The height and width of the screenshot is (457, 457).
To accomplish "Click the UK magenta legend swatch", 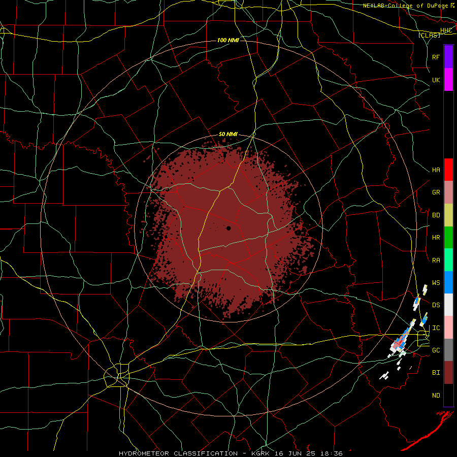I will pos(448,79).
